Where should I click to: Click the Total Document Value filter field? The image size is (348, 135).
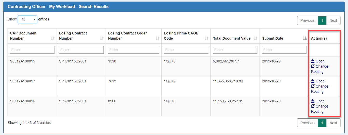click(x=235, y=50)
